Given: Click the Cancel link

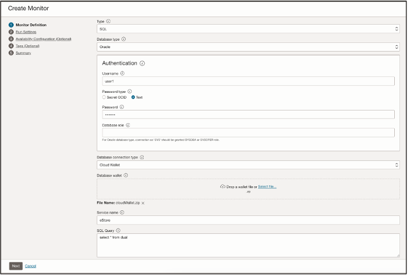Looking at the screenshot, I should pyautogui.click(x=30, y=266).
